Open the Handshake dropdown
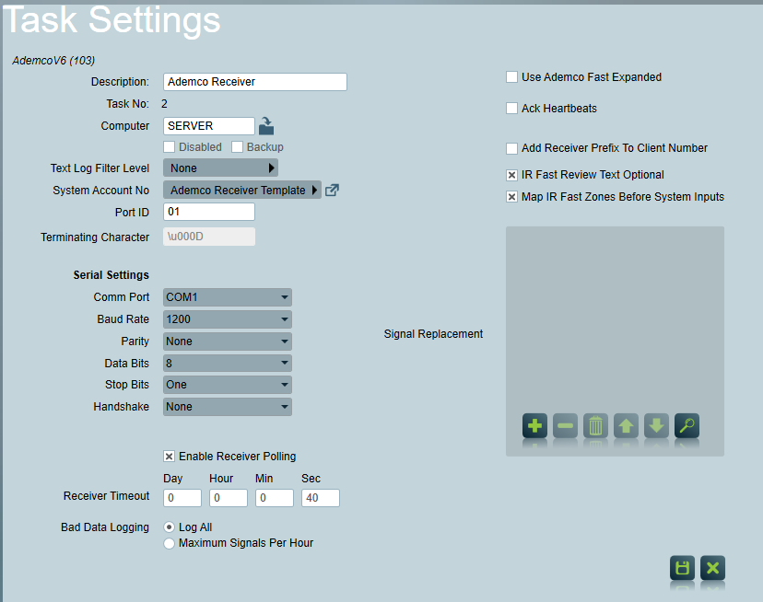Viewport: 763px width, 602px height. (228, 407)
